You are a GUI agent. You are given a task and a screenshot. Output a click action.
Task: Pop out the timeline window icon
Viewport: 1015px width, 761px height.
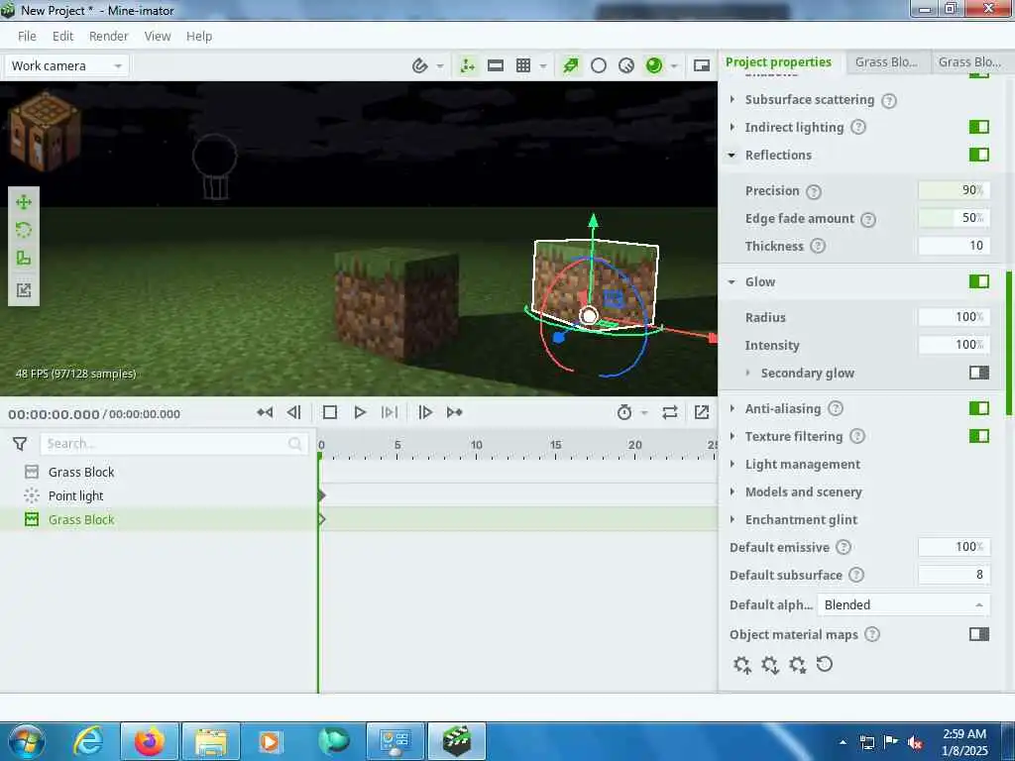(702, 412)
